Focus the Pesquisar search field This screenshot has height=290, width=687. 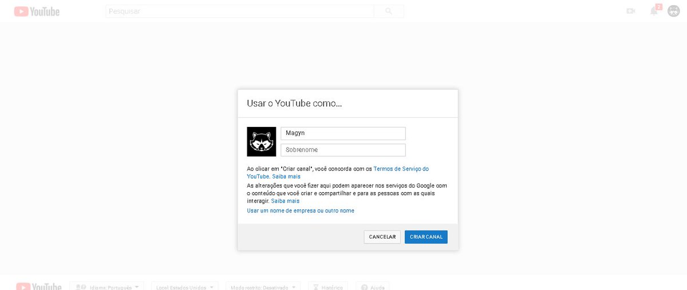240,11
